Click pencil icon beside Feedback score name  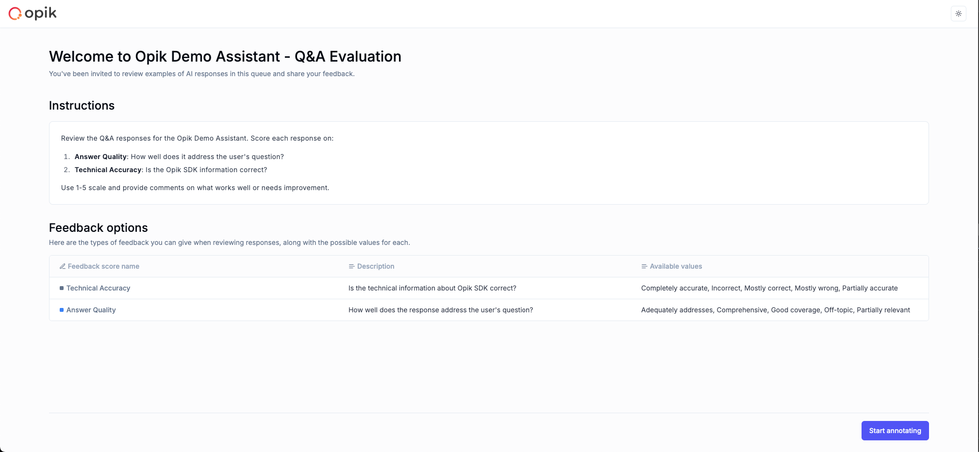click(x=63, y=266)
